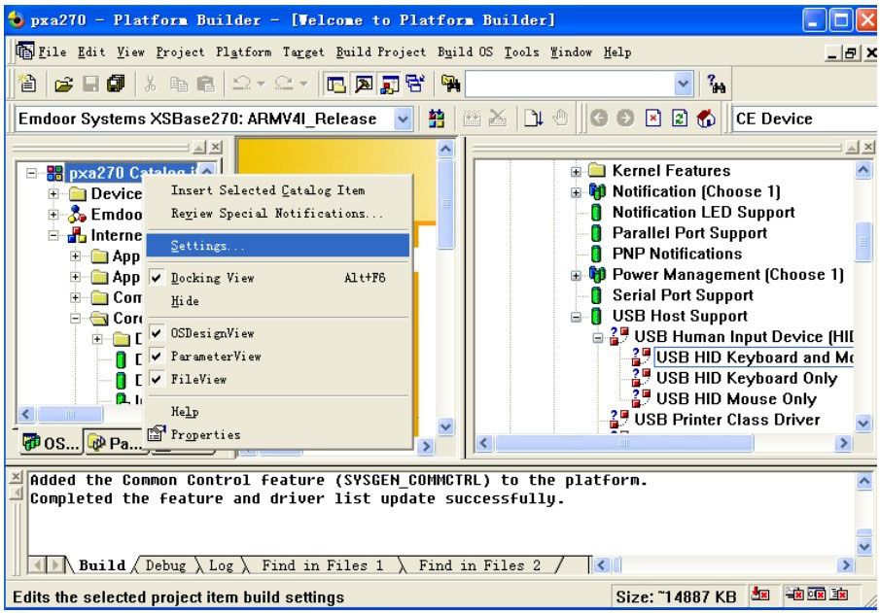Click the New file toolbar icon
The width and height of the screenshot is (880, 613).
pyautogui.click(x=30, y=85)
